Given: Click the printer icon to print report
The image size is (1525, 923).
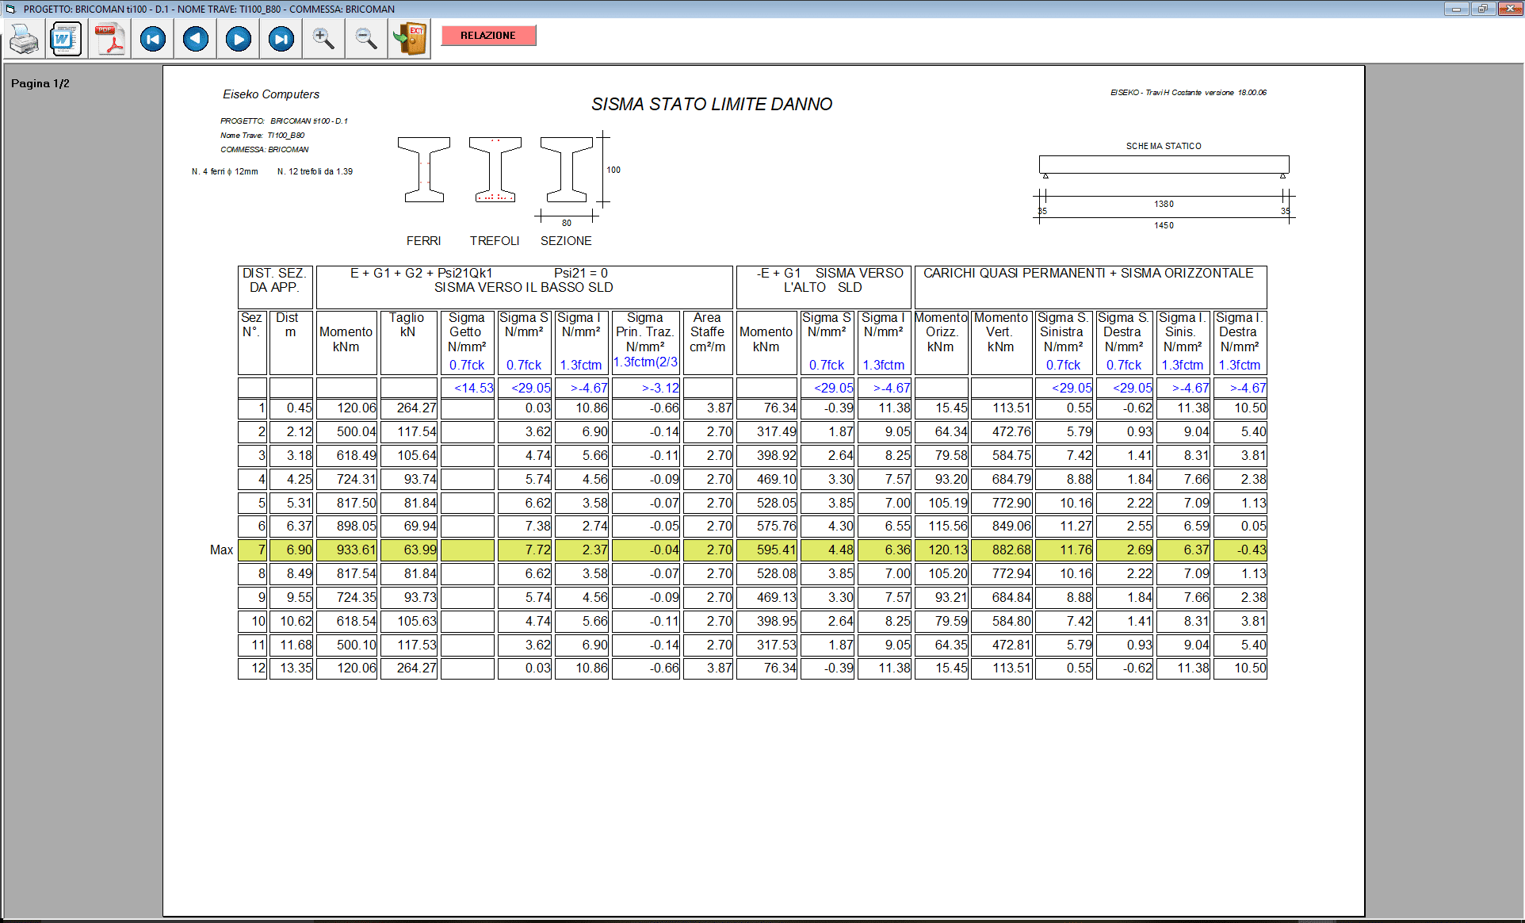Looking at the screenshot, I should (24, 39).
